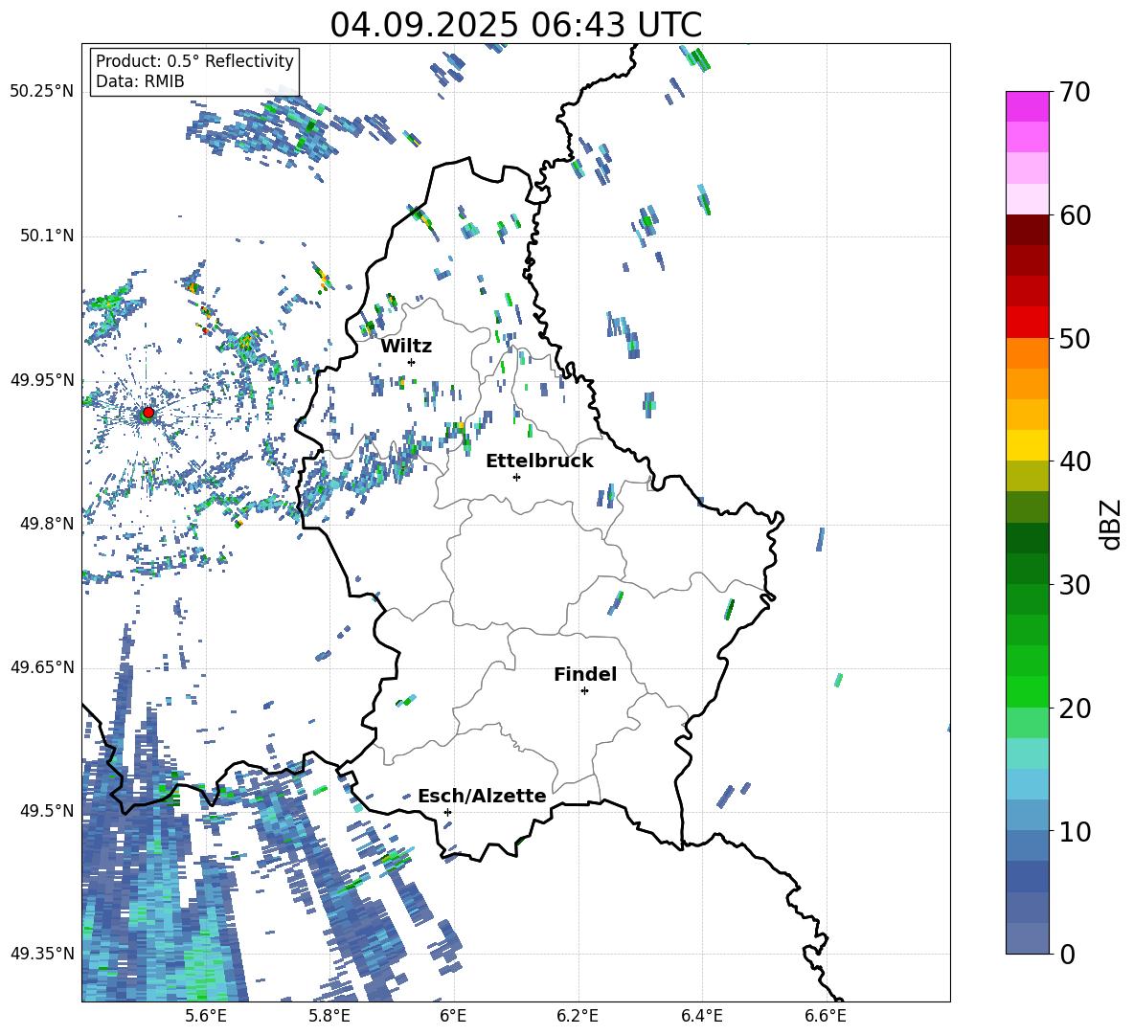Screen dimensions: 1134x1035
Task: Click the 60 tick on colorbar
Action: [1075, 215]
